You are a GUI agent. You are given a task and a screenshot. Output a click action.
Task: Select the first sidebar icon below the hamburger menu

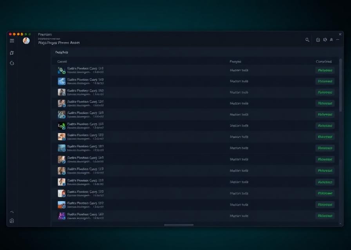click(12, 53)
